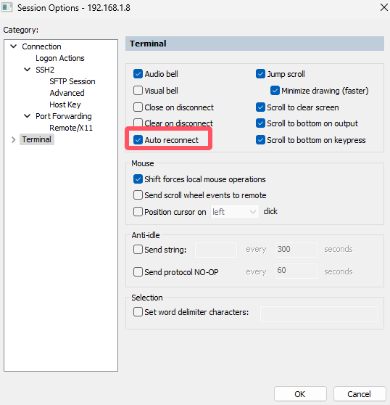Enable Send protocol NO-OP
Screen dimensions: 390x405
tap(138, 272)
